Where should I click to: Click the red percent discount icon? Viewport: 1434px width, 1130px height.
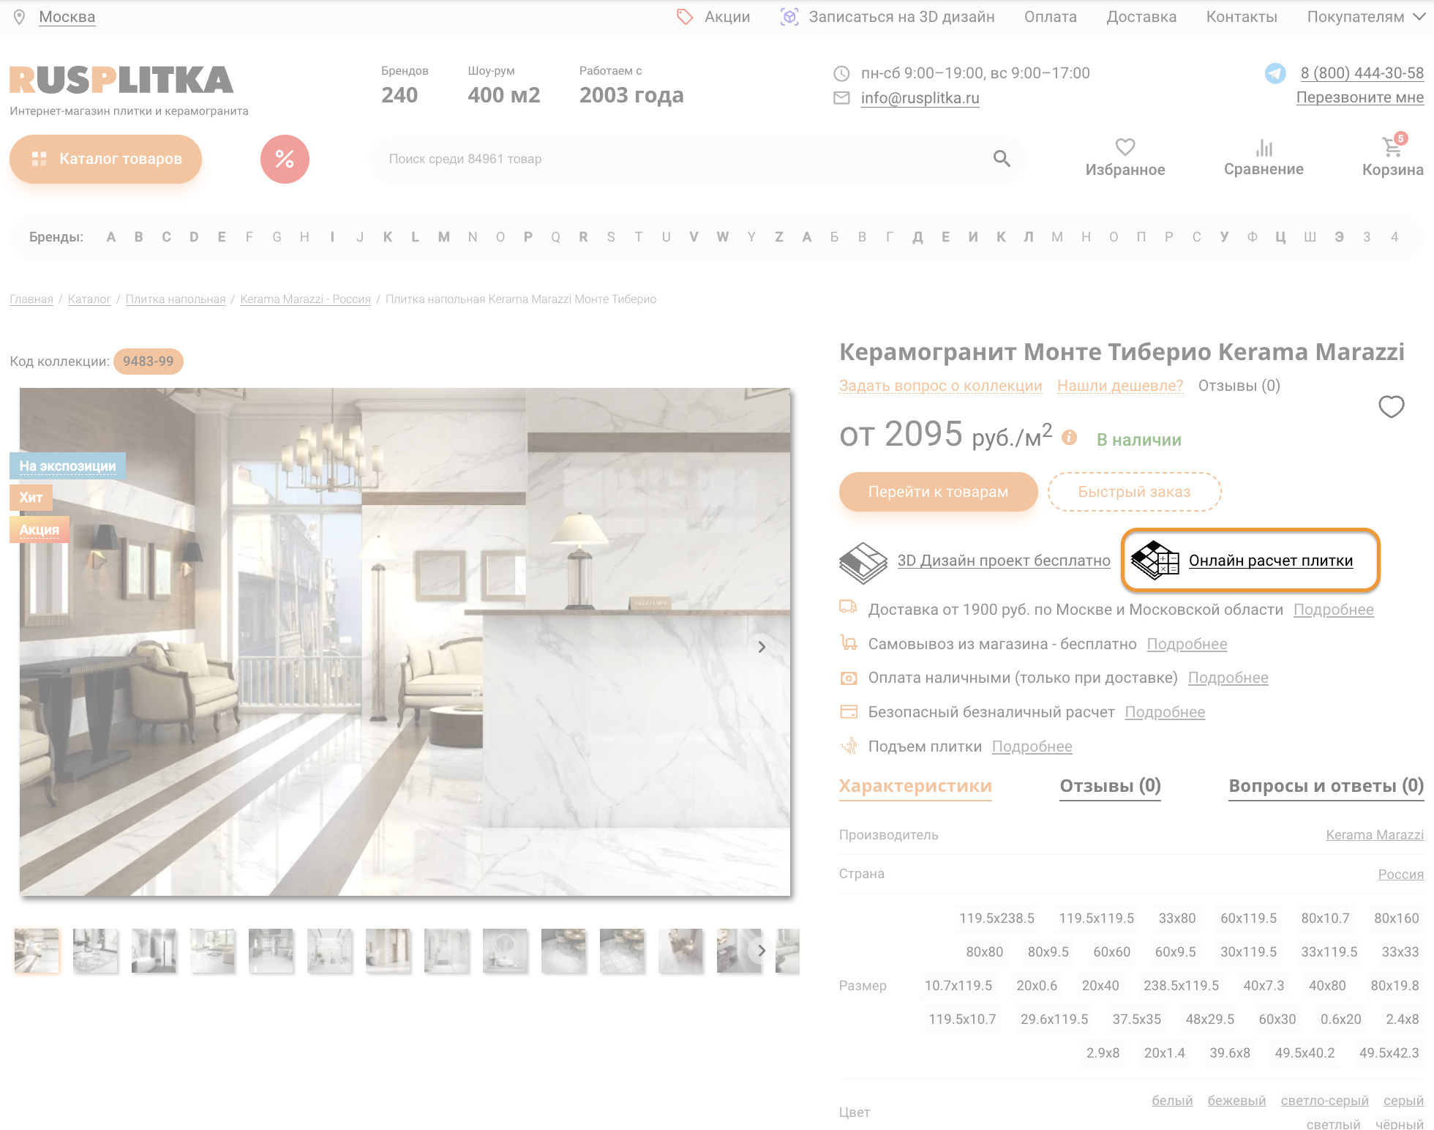tap(285, 159)
